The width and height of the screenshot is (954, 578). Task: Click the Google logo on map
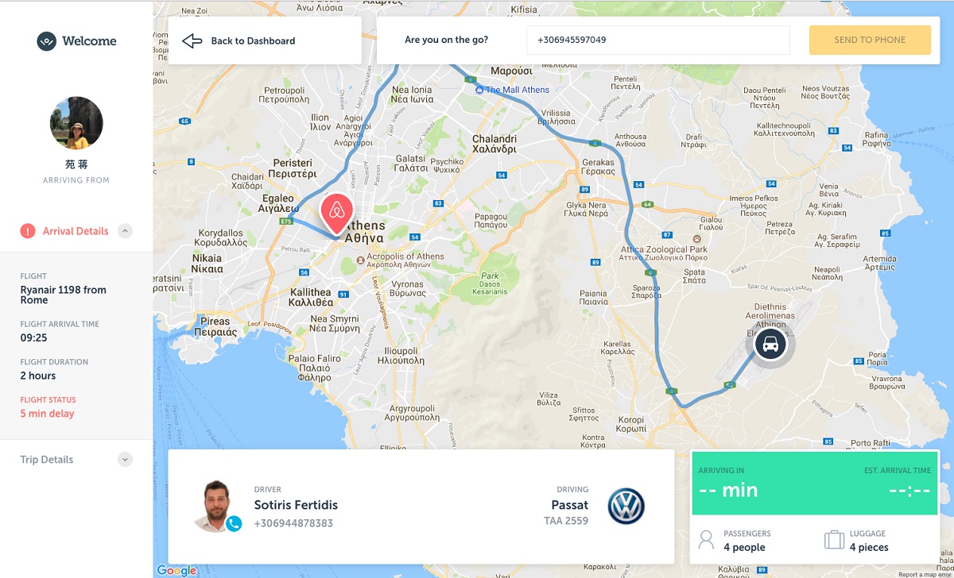pos(176,570)
